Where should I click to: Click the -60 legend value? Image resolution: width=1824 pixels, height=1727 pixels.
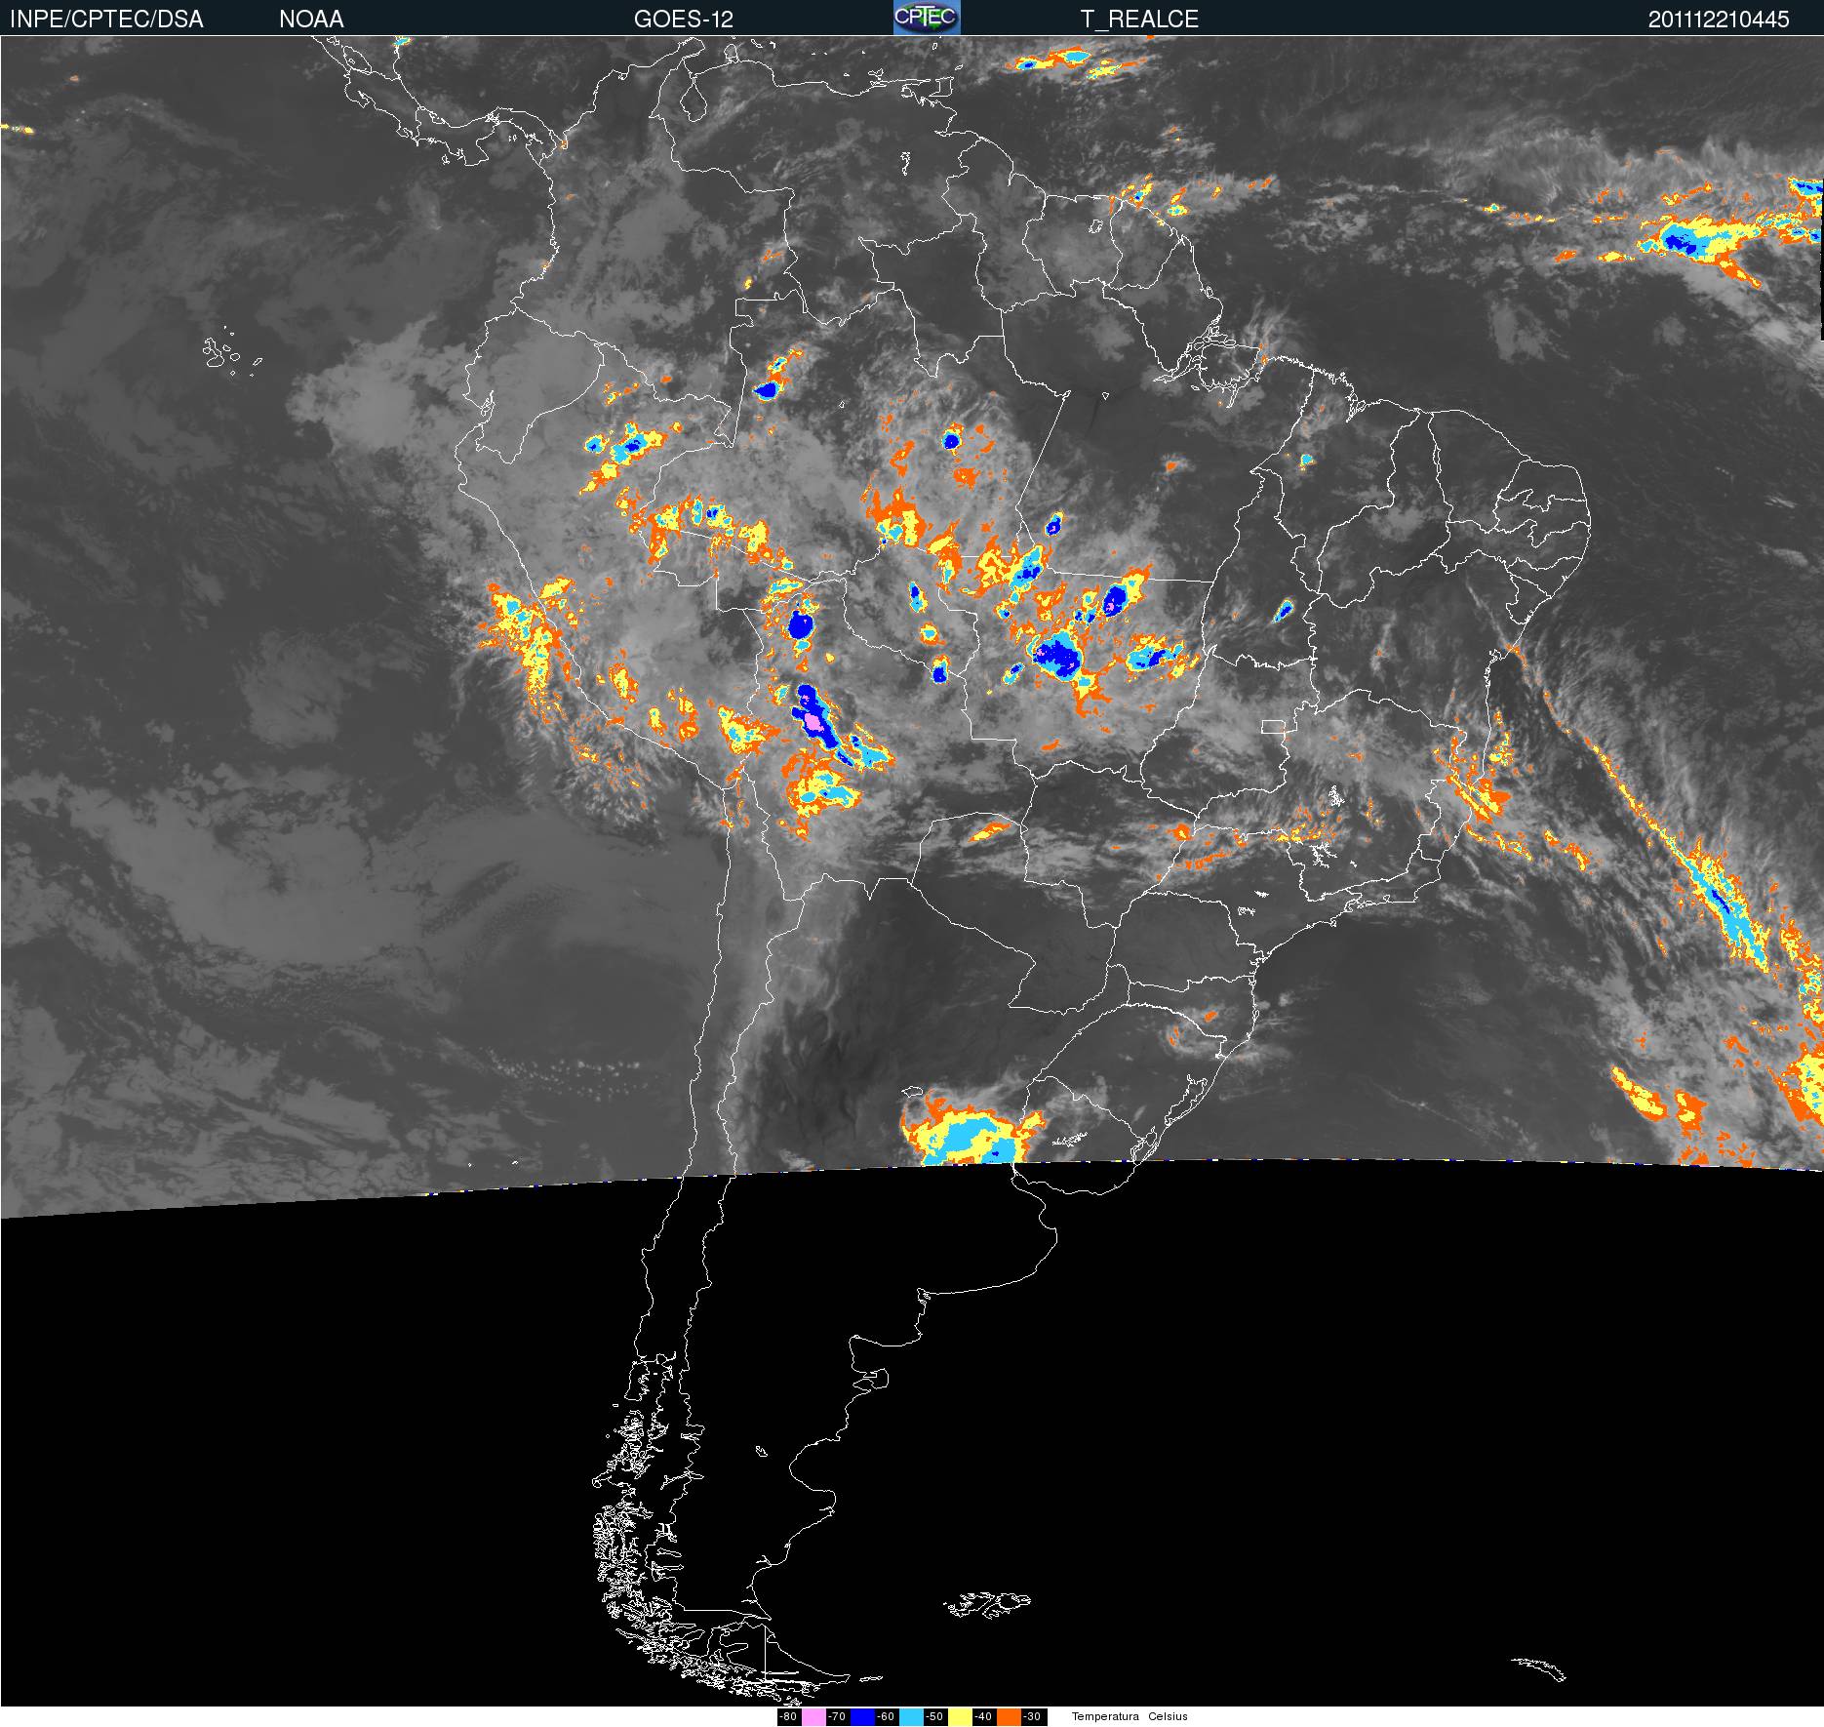pos(886,1716)
